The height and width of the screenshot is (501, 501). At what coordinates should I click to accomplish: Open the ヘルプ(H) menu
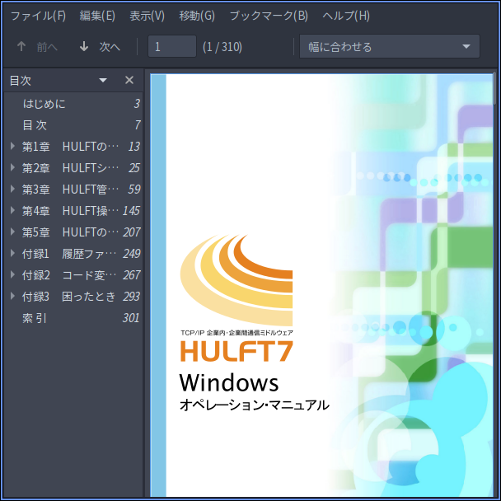[x=346, y=16]
